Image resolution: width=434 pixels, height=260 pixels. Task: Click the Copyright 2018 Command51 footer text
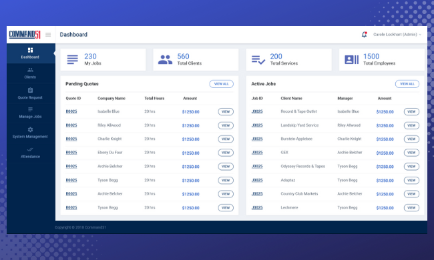click(80, 227)
